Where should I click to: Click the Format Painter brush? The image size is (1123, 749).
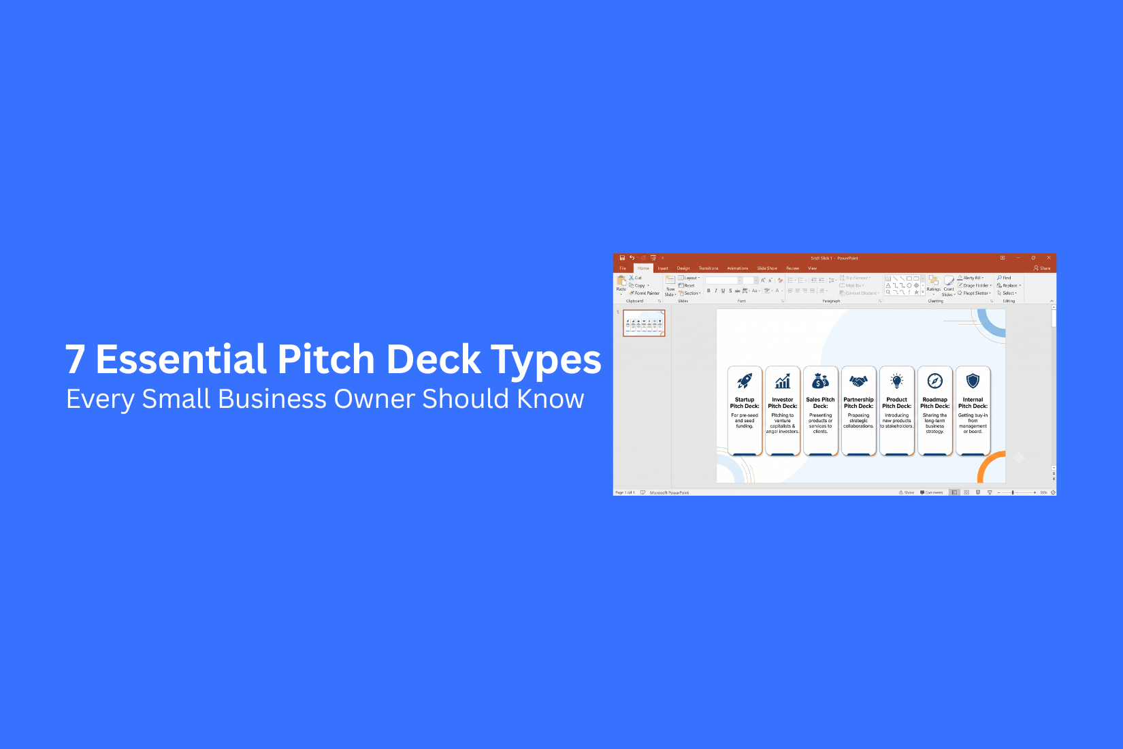tap(645, 293)
